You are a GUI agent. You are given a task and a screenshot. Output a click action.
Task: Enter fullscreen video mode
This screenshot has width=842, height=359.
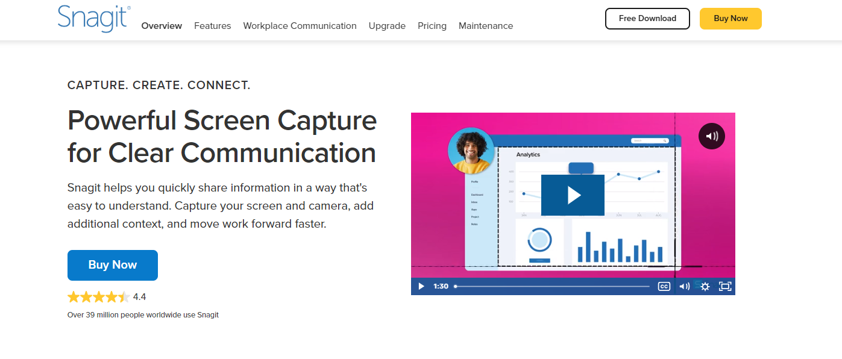[x=725, y=286]
